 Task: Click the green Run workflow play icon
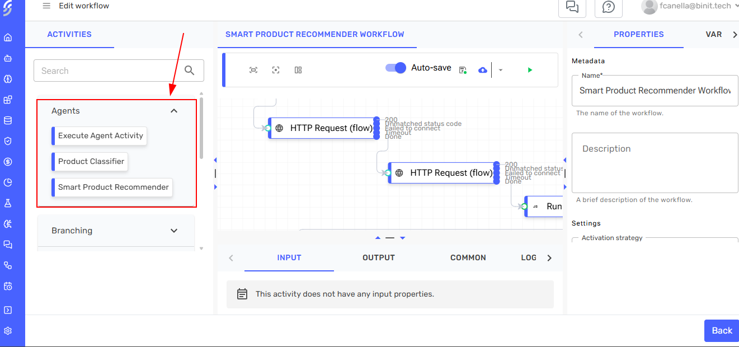530,70
